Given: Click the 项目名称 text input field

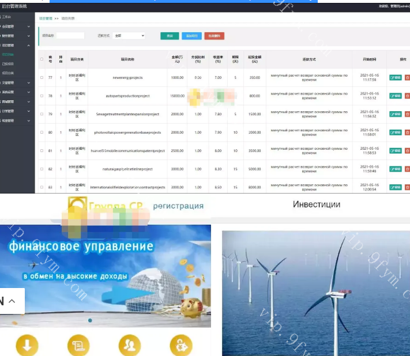Looking at the screenshot, I should coord(70,36).
